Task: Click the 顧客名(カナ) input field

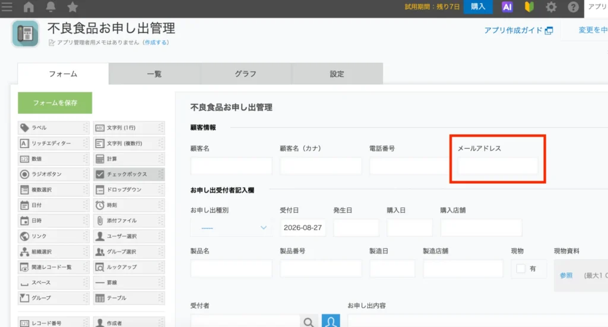Action: (321, 166)
